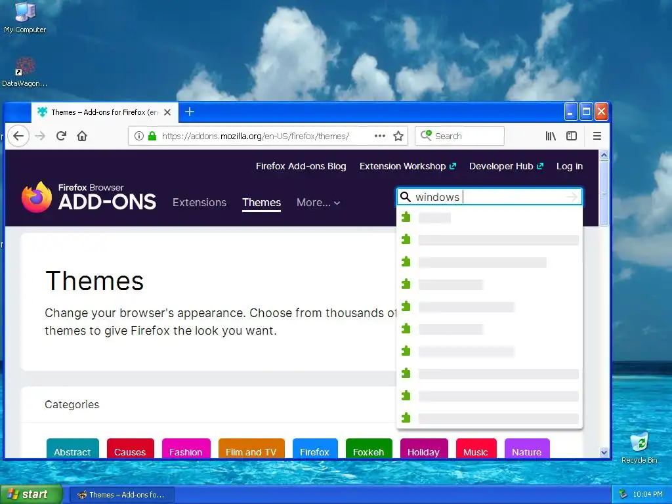Click the forward navigation arrow
The width and height of the screenshot is (672, 504).
40,136
